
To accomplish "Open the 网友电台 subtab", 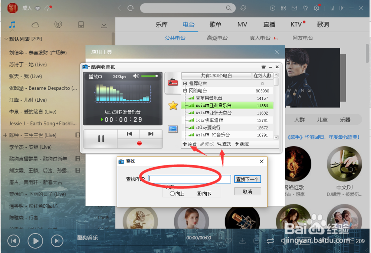I will coord(303,38).
